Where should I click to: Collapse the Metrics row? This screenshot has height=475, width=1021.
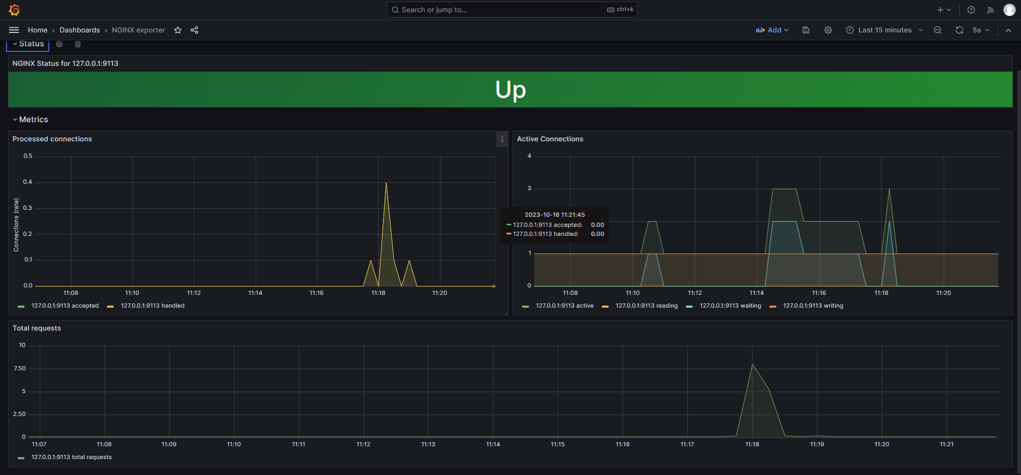pos(30,120)
